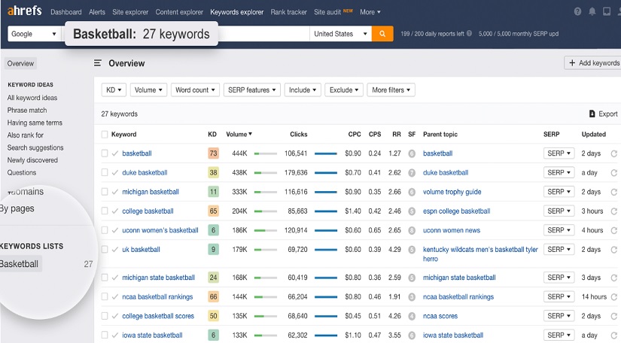This screenshot has width=621, height=343.
Task: Open the Exclude filter dropdown
Action: pyautogui.click(x=344, y=90)
